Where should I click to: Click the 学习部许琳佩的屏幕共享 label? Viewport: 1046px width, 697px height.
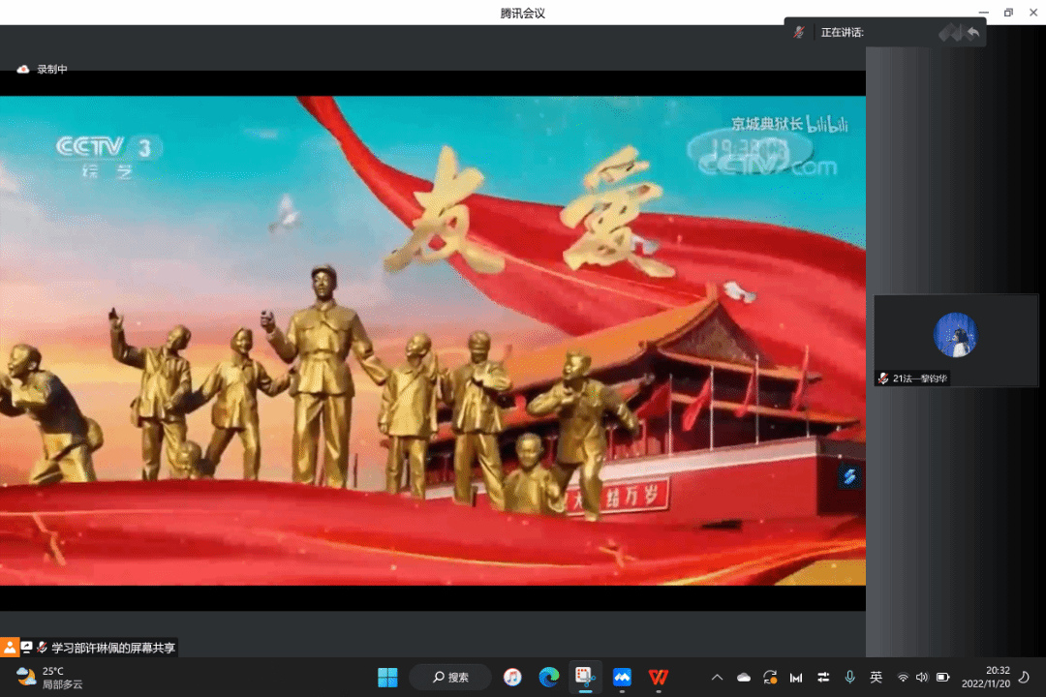113,648
